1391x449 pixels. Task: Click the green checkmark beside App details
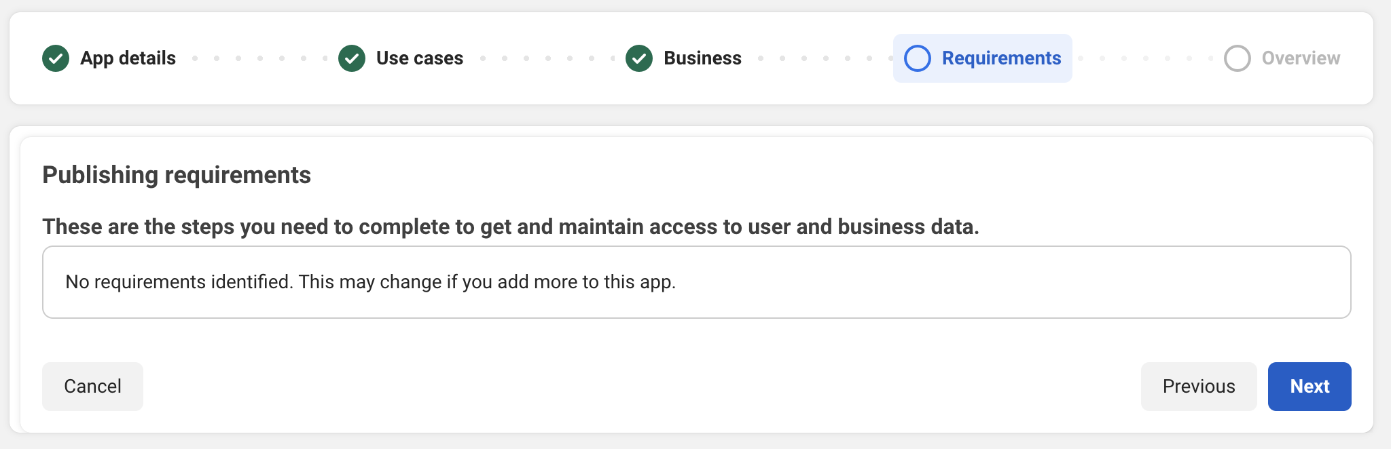pyautogui.click(x=56, y=58)
